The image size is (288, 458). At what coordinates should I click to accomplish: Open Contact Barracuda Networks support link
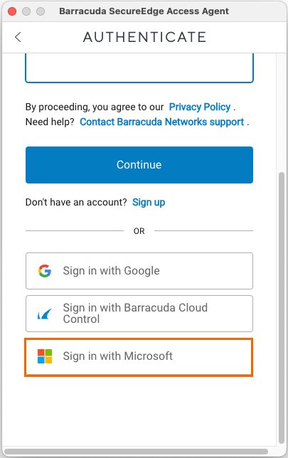(162, 122)
